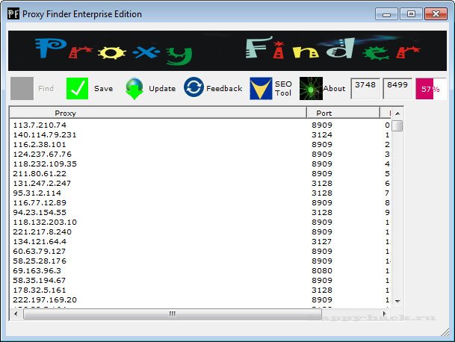Select proxy 140.114.79.231
Viewport: 455px width, 342px height.
(x=45, y=135)
